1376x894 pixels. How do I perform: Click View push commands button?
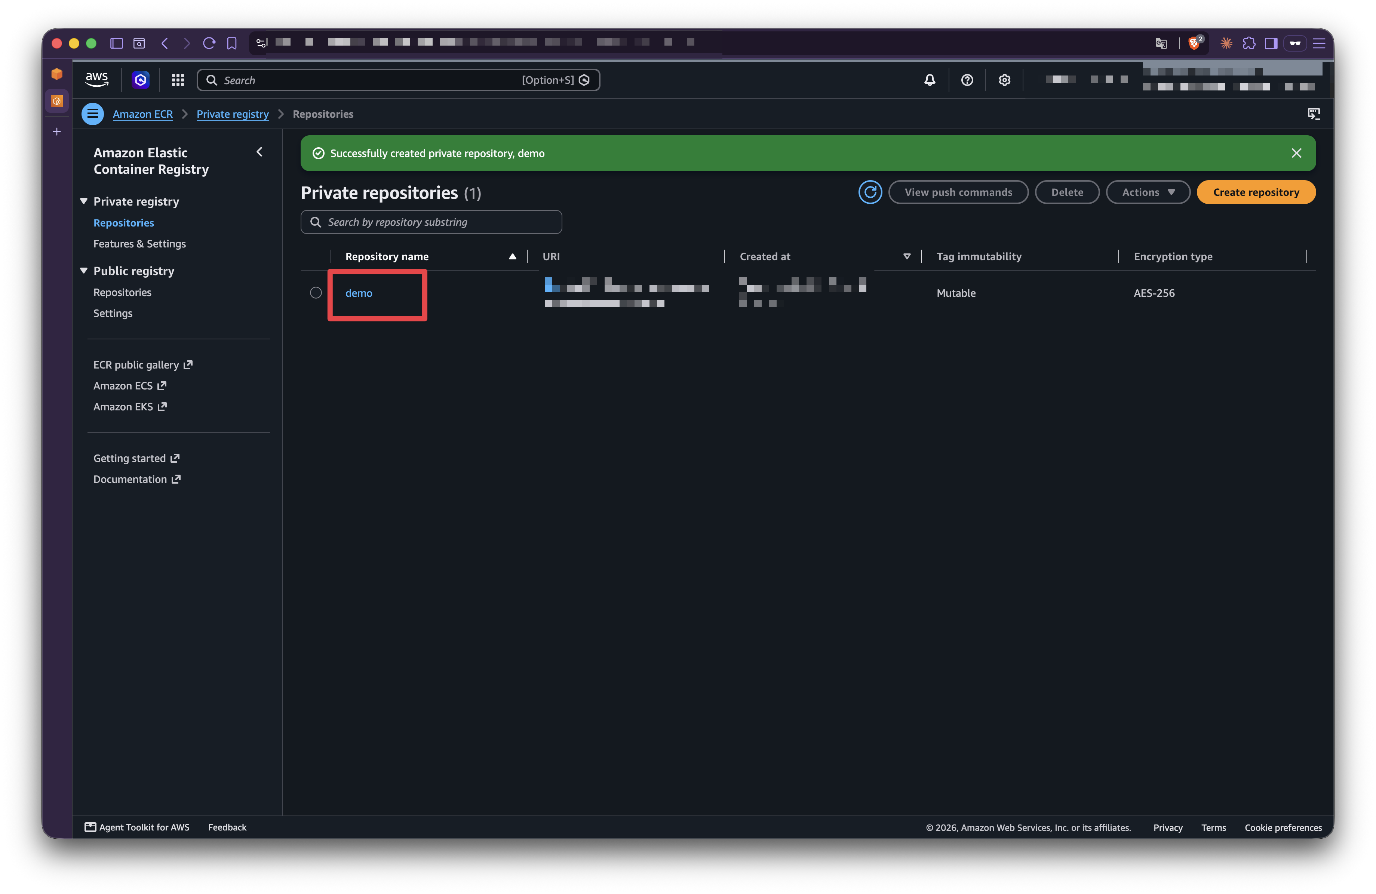click(958, 192)
